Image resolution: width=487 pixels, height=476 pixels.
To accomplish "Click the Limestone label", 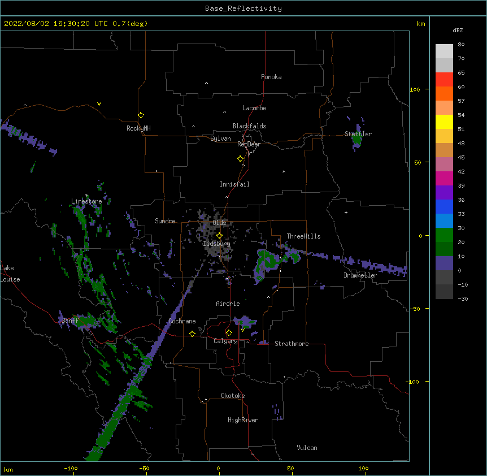I will point(86,201).
